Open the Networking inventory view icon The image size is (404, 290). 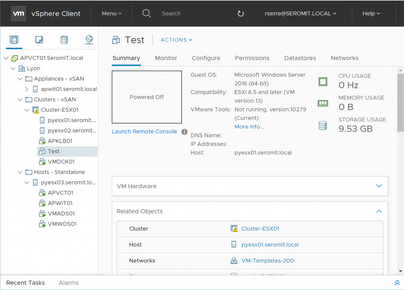[89, 39]
